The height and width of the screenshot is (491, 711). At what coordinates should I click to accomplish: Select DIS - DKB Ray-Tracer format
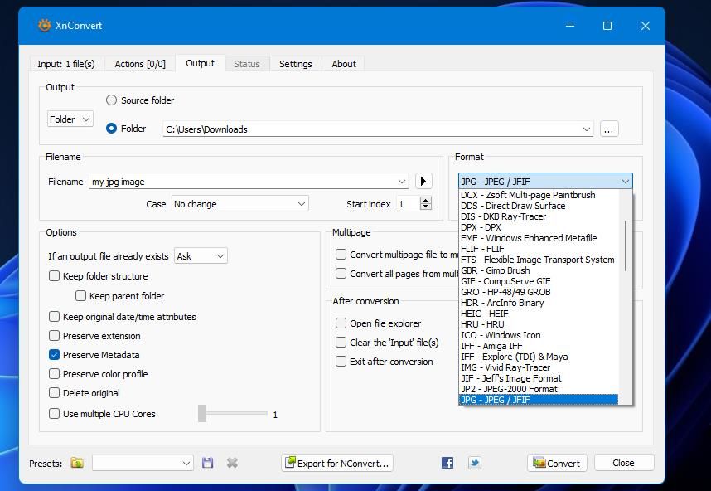click(x=539, y=216)
